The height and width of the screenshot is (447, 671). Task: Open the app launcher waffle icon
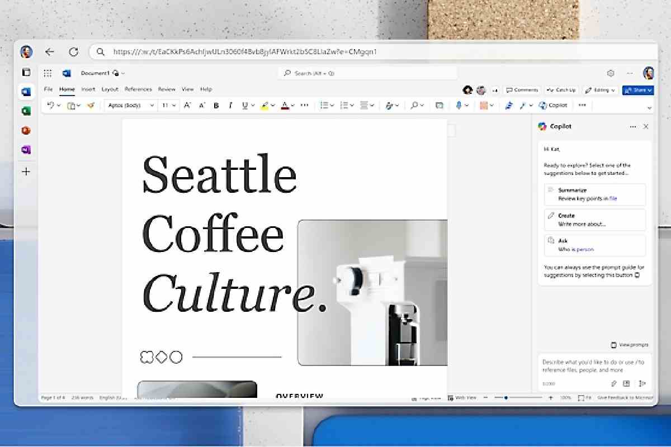pyautogui.click(x=48, y=73)
